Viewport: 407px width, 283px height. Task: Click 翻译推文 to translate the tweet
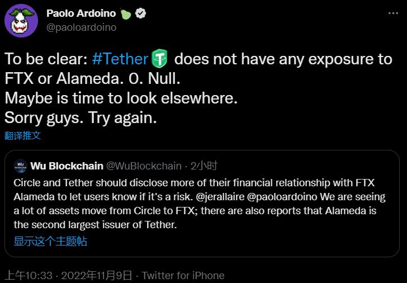(22, 135)
